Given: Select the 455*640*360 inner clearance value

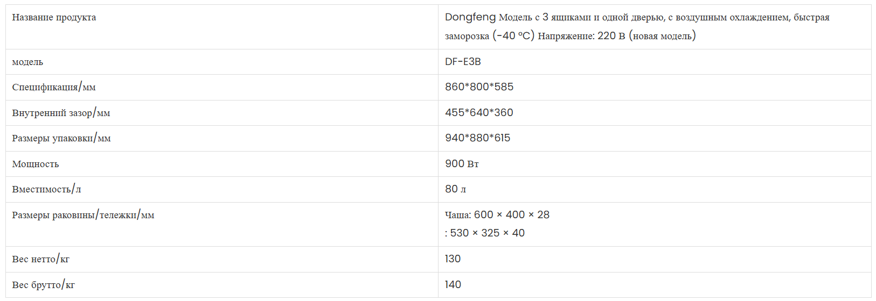Looking at the screenshot, I should click(479, 113).
